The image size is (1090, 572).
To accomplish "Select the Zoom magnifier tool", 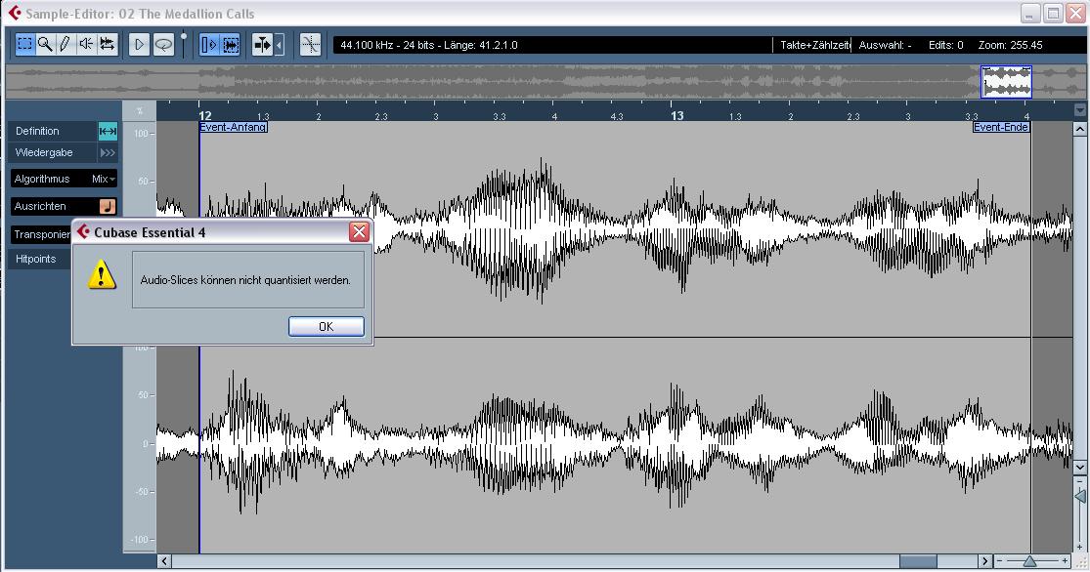I will click(45, 45).
